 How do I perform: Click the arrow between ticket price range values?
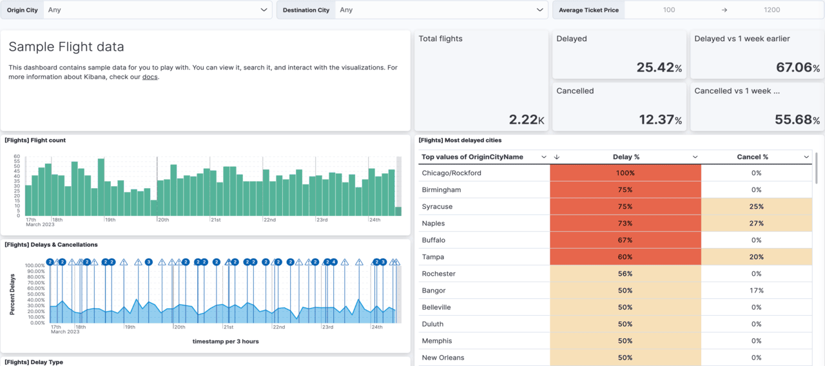(724, 10)
